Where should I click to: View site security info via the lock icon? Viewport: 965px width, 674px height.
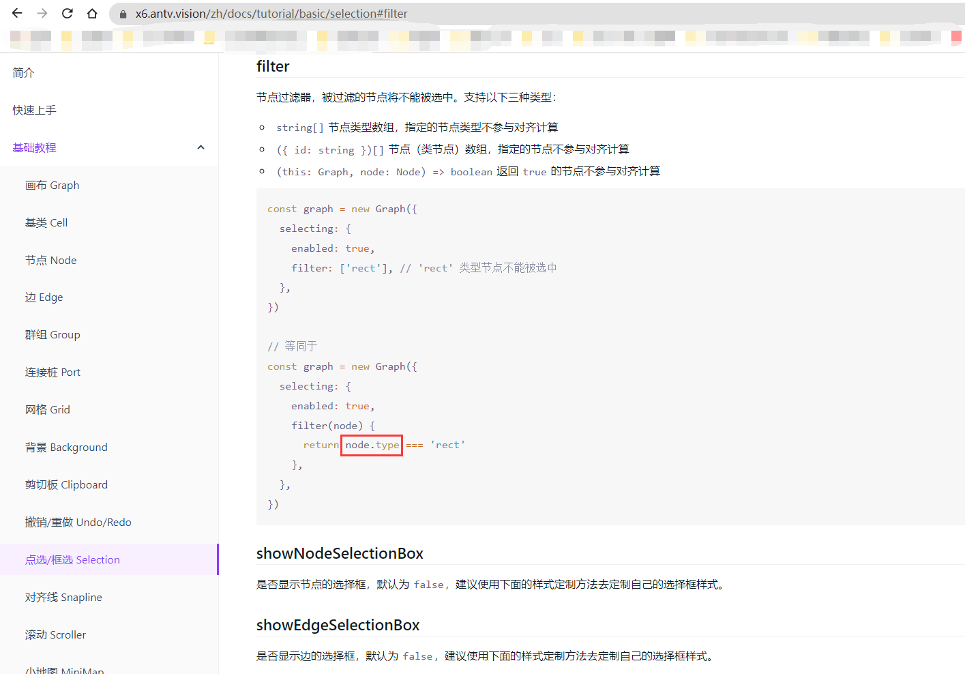click(122, 13)
